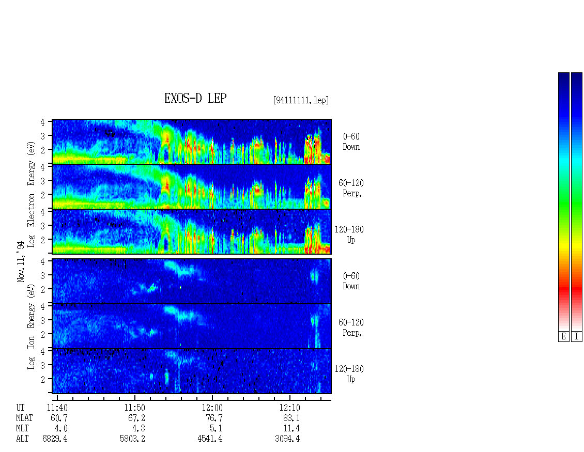
Task: Click the 0-60 Down label beside the ion panel
Action: [x=351, y=281]
